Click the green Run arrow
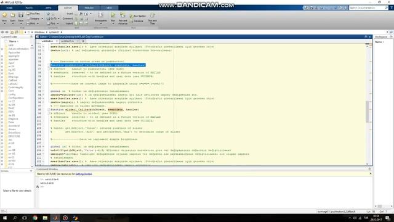 113,15
